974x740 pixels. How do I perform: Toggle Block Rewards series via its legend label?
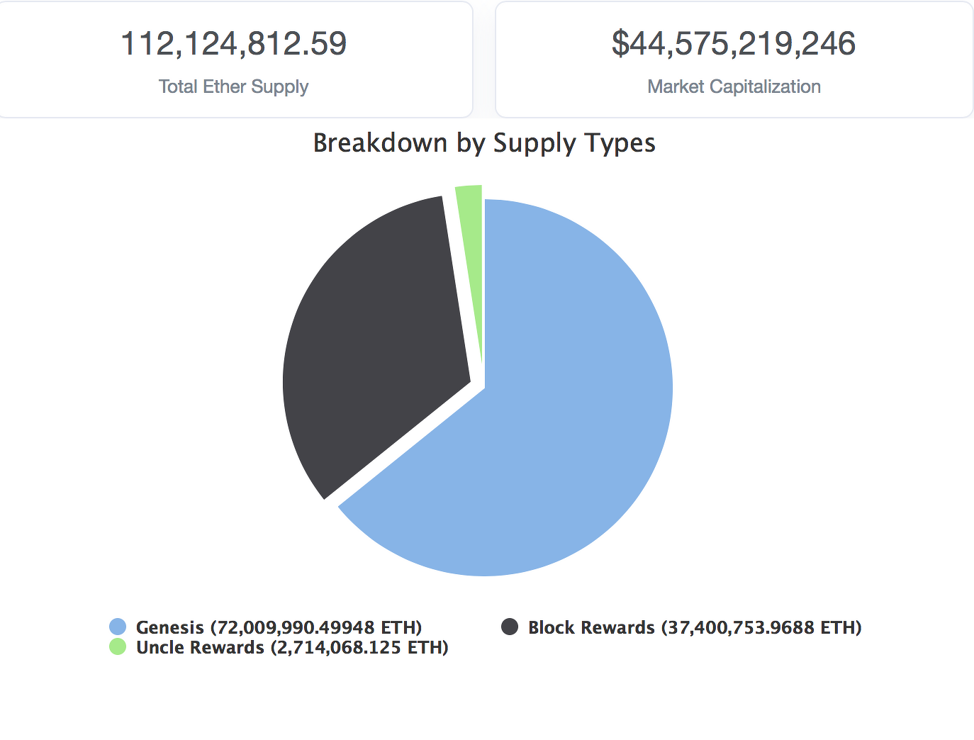pos(695,627)
